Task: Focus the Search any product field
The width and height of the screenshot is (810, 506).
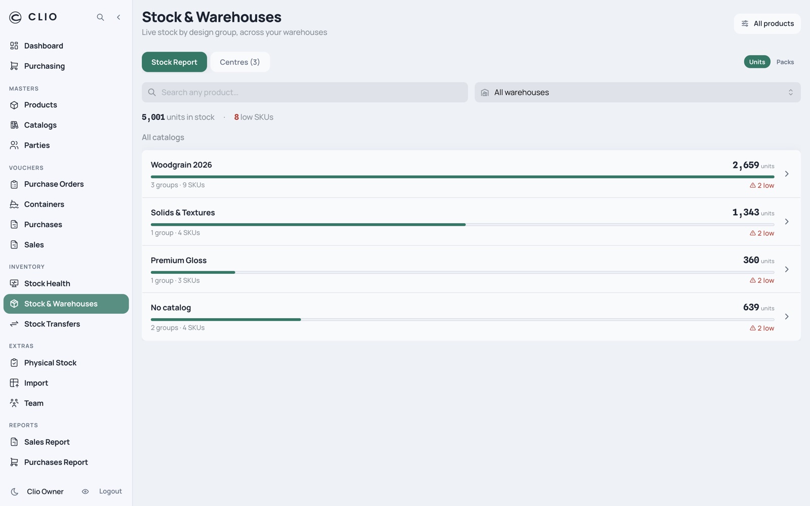Action: tap(305, 93)
